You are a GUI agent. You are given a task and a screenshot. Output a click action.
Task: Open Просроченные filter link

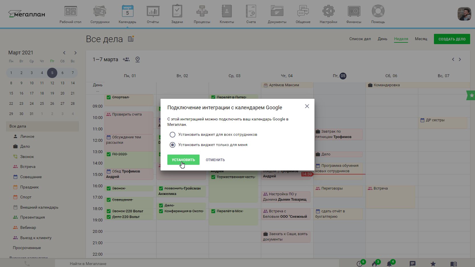point(27,248)
